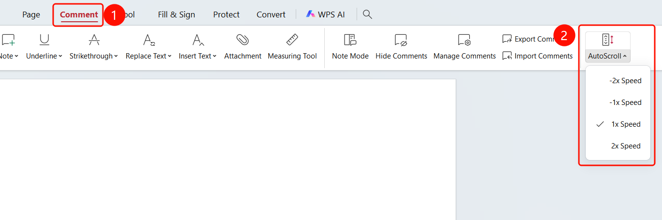Viewport: 662px width, 220px height.
Task: Choose the Replace Text tool icon
Action: click(149, 40)
